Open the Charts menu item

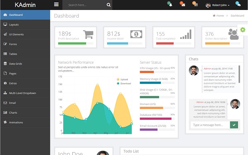click(25, 112)
